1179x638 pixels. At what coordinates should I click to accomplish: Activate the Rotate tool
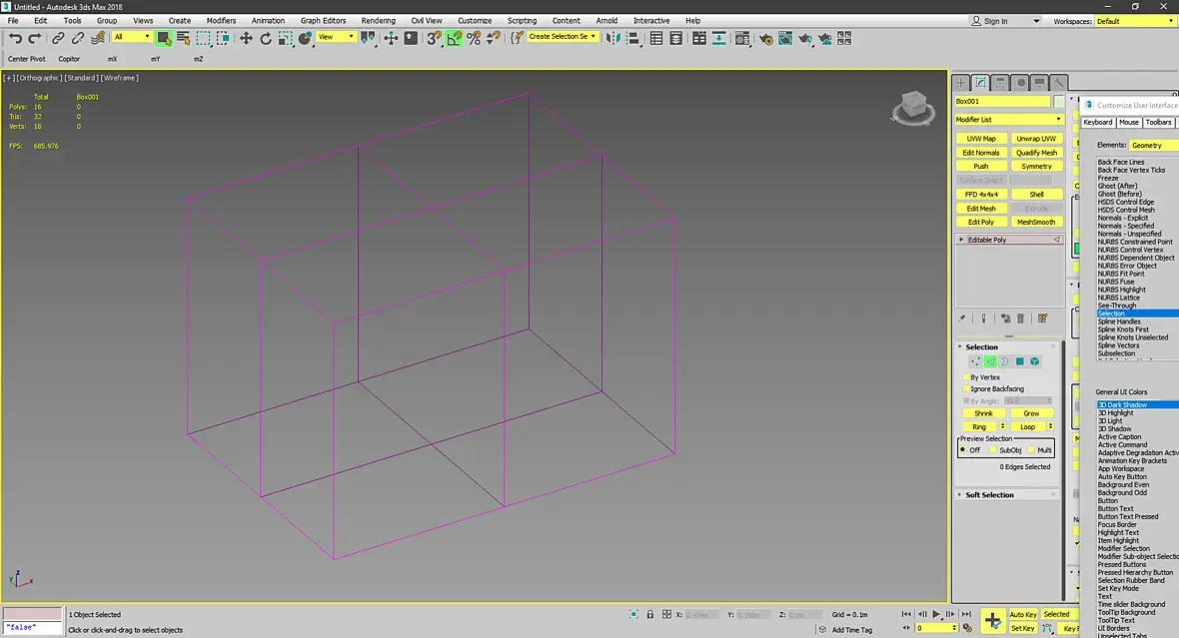[x=266, y=38]
